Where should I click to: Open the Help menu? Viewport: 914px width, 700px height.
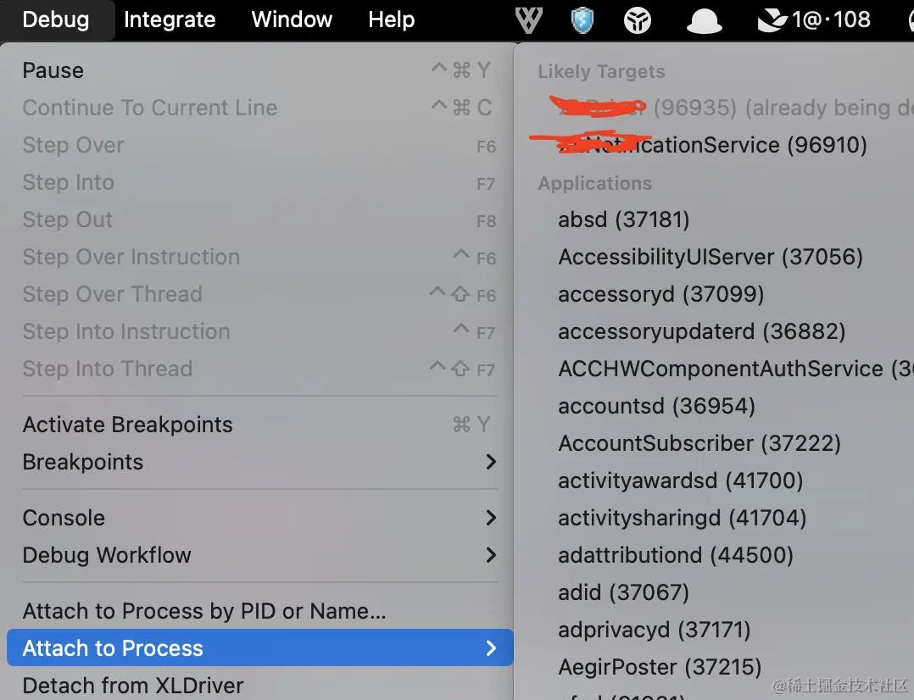[391, 19]
